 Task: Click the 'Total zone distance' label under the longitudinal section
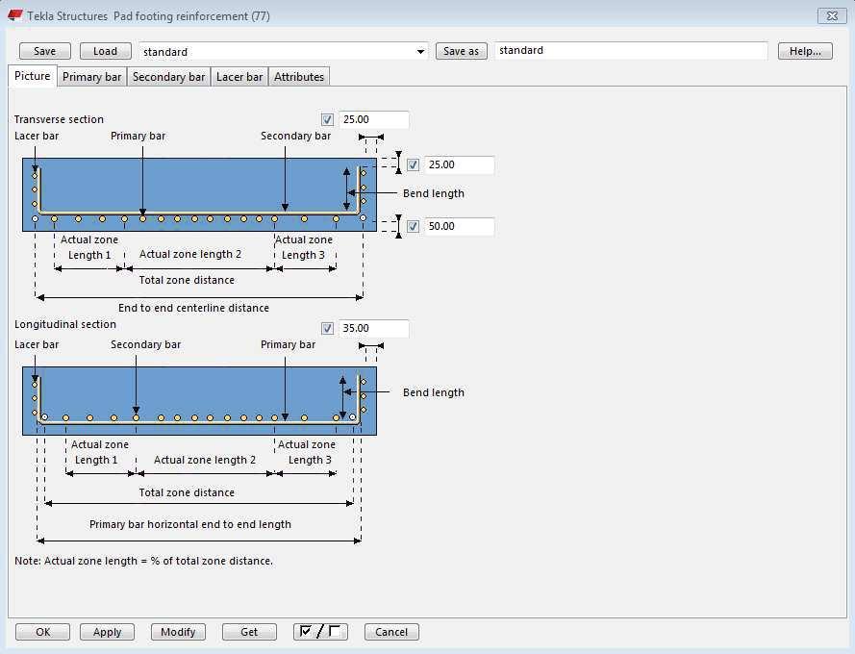point(187,492)
